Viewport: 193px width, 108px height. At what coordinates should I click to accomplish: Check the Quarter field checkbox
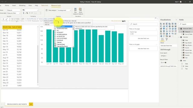pyautogui.click(x=182, y=55)
